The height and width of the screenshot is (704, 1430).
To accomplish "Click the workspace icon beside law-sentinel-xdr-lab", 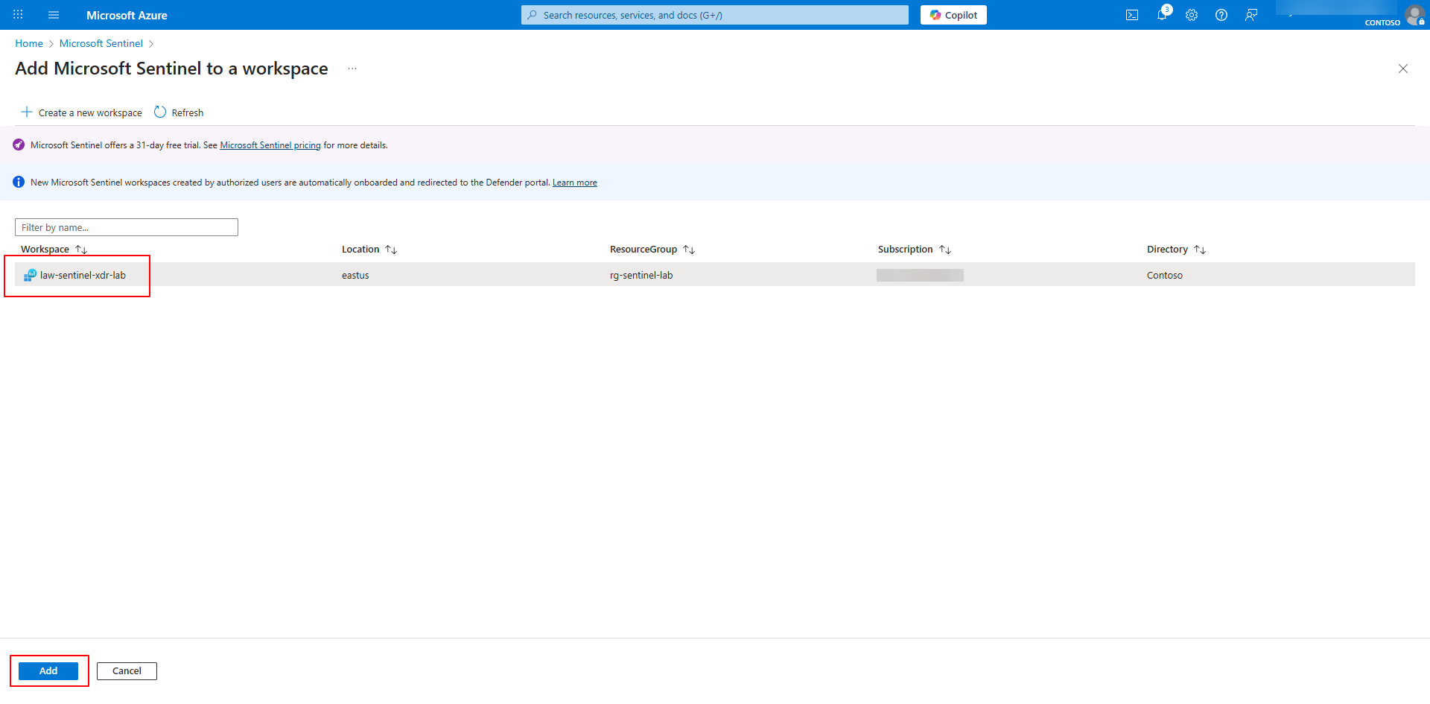I will 30,275.
